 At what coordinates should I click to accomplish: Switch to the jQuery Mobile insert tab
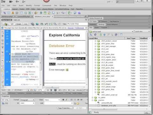pos(48,9)
